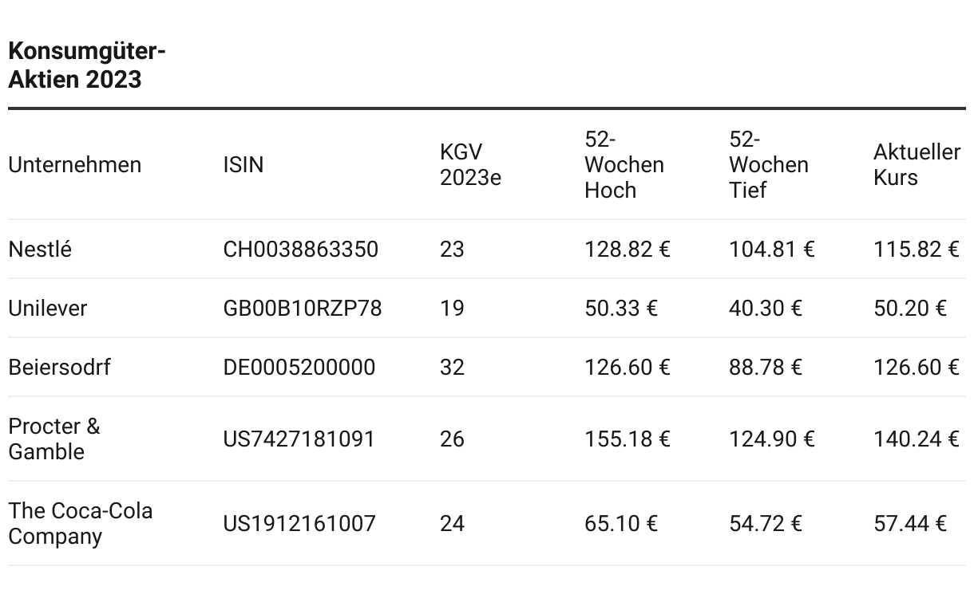Click the Unilever row name

(x=48, y=309)
